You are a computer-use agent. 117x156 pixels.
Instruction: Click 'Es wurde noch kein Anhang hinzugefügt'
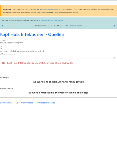pos(58,82)
